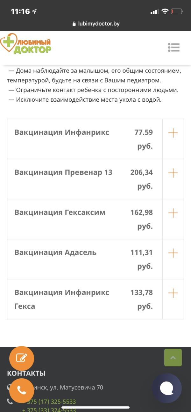Tap the lock icon in address bar

pos(74,24)
